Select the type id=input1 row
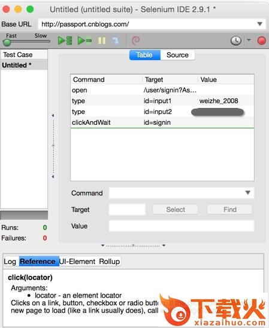The width and height of the screenshot is (269, 328). click(x=162, y=101)
